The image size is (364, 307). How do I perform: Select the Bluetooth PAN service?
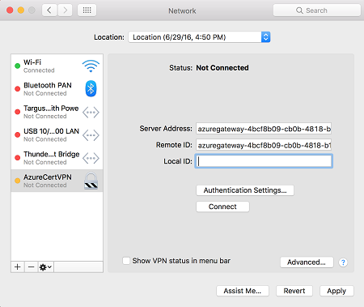tap(57, 89)
